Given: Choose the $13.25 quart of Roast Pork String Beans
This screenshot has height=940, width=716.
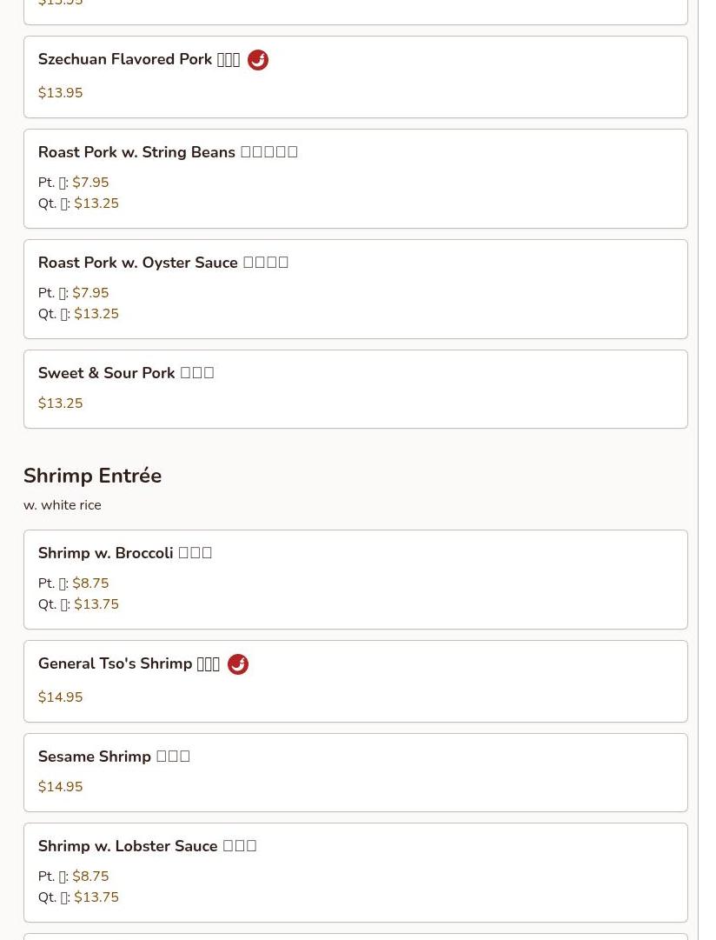Looking at the screenshot, I should click(96, 203).
